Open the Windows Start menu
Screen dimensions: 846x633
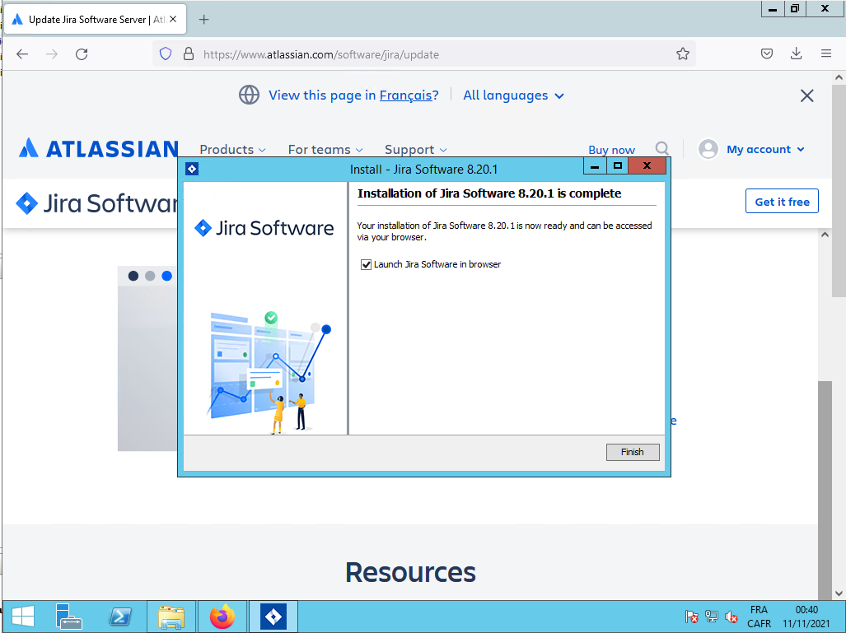pos(23,617)
